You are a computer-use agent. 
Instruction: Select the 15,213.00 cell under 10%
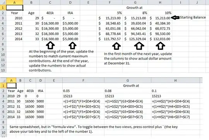click(160, 18)
